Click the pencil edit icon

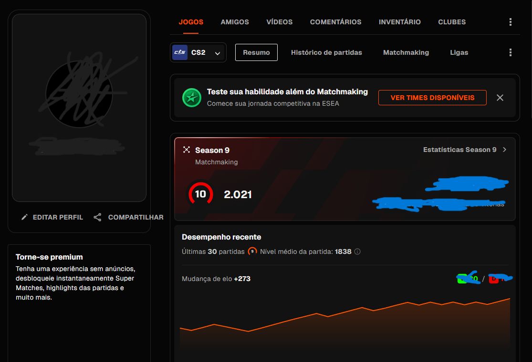pos(24,217)
